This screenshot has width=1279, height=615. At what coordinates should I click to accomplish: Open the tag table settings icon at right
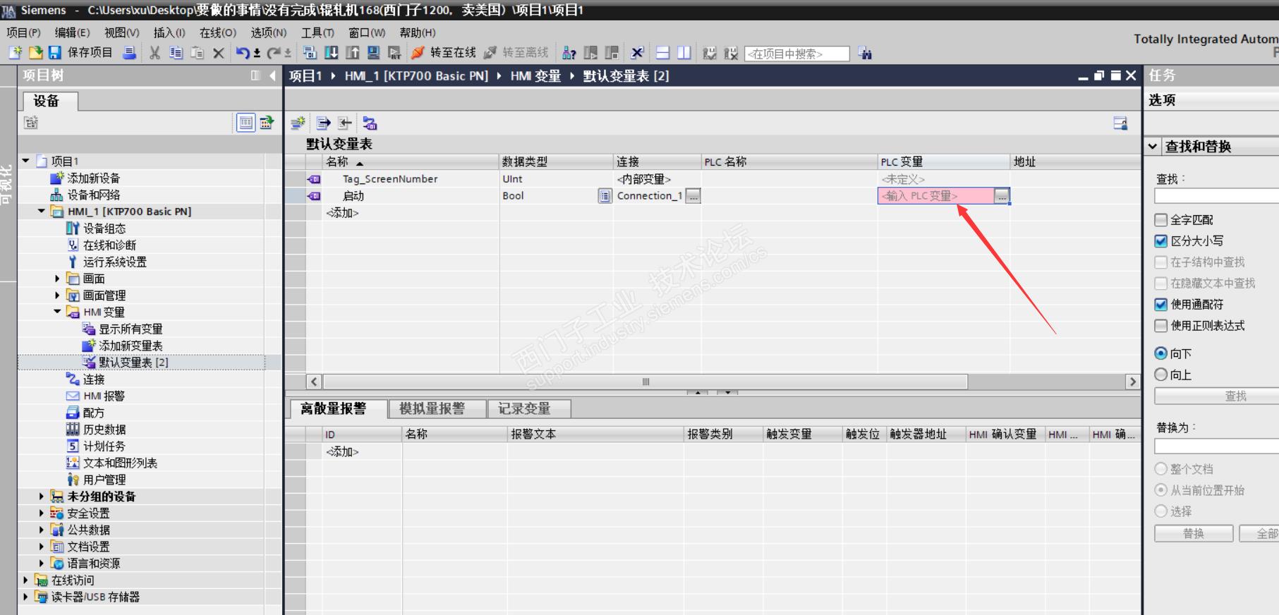pos(1120,123)
